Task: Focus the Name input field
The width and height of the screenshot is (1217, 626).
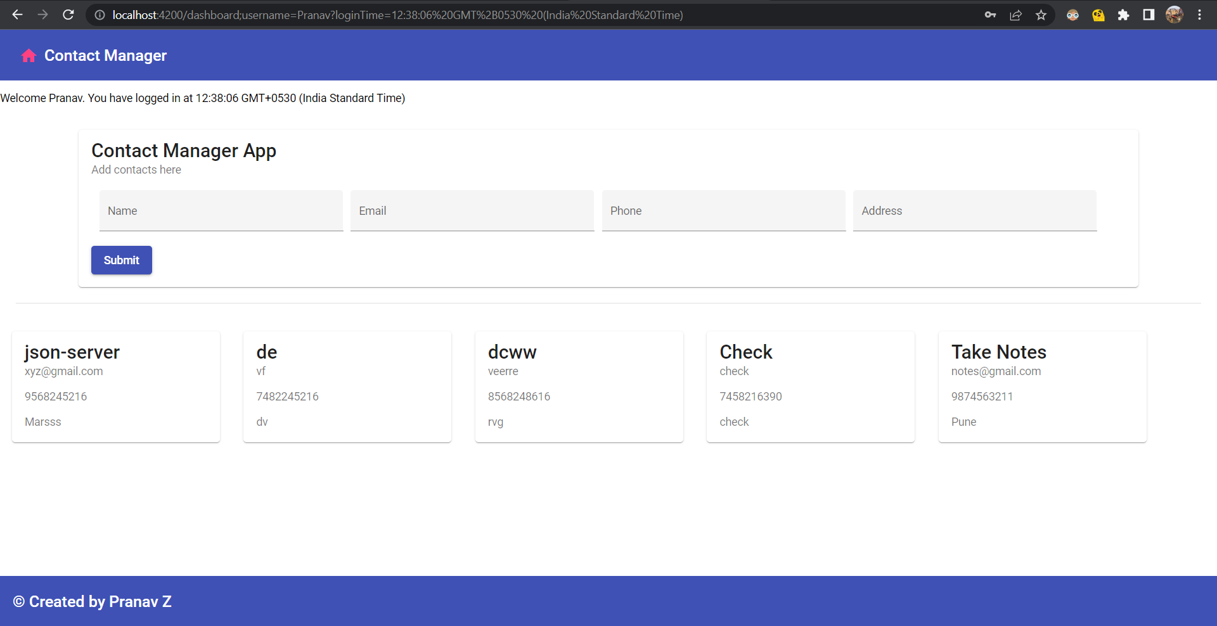Action: click(x=221, y=211)
